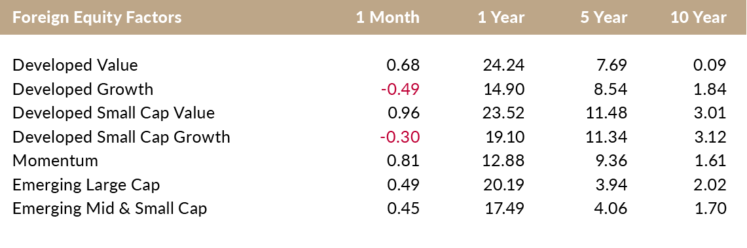Viewport: 747px width, 248px height.
Task: Click the Emerging Large Cap label
Action: click(x=86, y=185)
